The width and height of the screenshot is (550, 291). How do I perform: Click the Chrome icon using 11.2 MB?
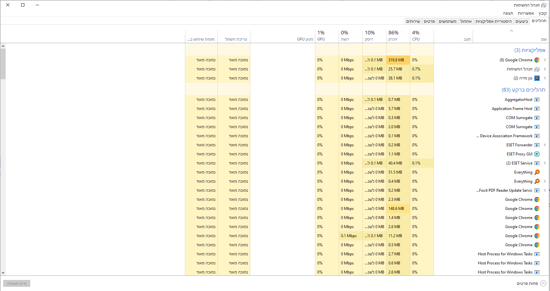click(x=537, y=236)
